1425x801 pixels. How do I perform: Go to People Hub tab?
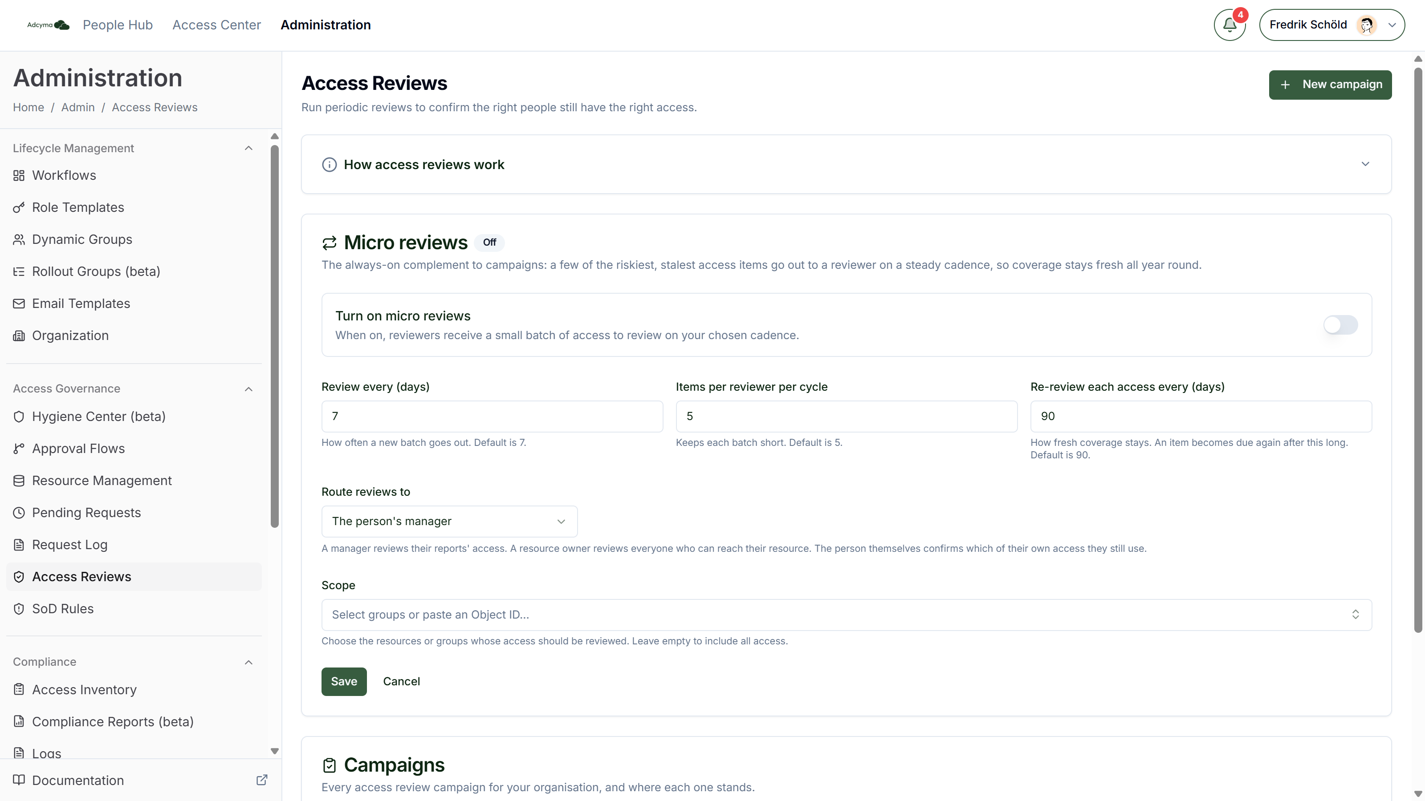coord(117,25)
